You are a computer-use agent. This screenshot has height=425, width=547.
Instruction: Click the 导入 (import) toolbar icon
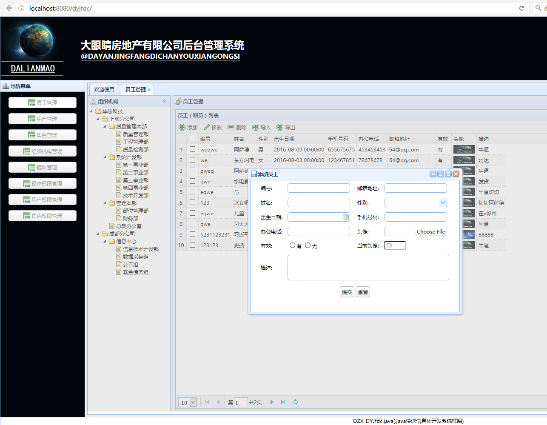click(x=256, y=127)
